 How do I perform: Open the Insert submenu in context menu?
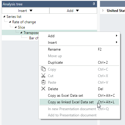pos(79,43)
